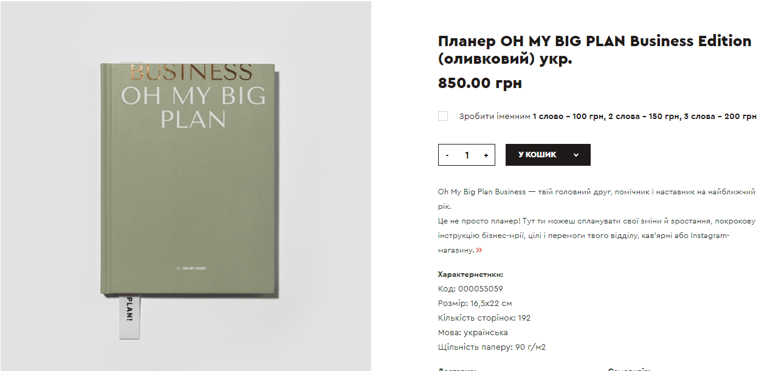
Task: Click the 'Розмір: 16,5x22 см' line
Action: tap(475, 304)
